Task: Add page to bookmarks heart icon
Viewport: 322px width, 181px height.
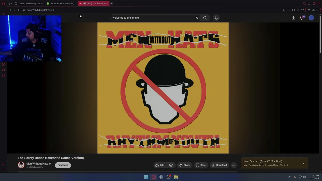Action: click(x=302, y=10)
